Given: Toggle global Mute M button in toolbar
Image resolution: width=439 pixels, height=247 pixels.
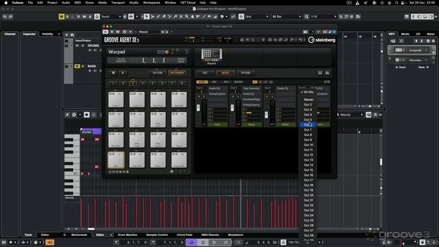Looking at the screenshot, I should point(61,16).
